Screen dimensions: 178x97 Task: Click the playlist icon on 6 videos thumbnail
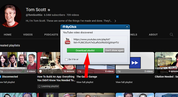80,71
